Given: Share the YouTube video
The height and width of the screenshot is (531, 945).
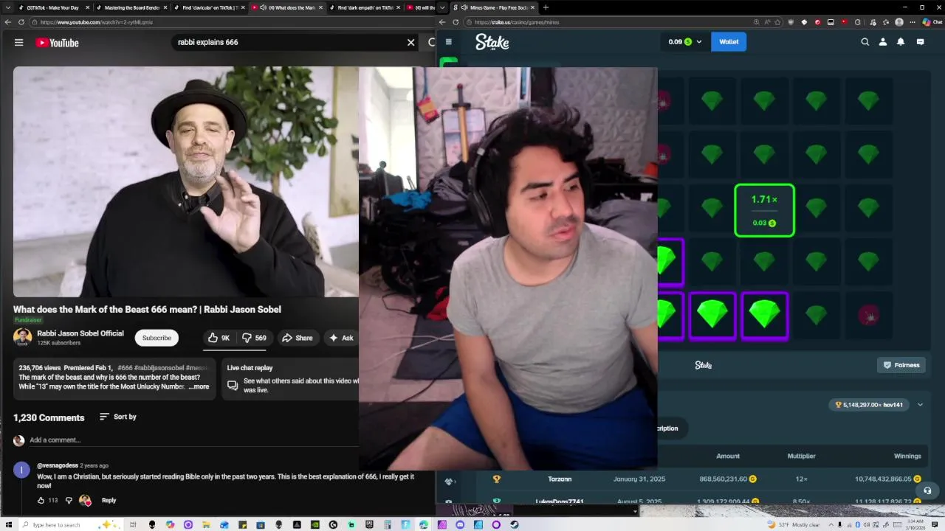Looking at the screenshot, I should 297,338.
